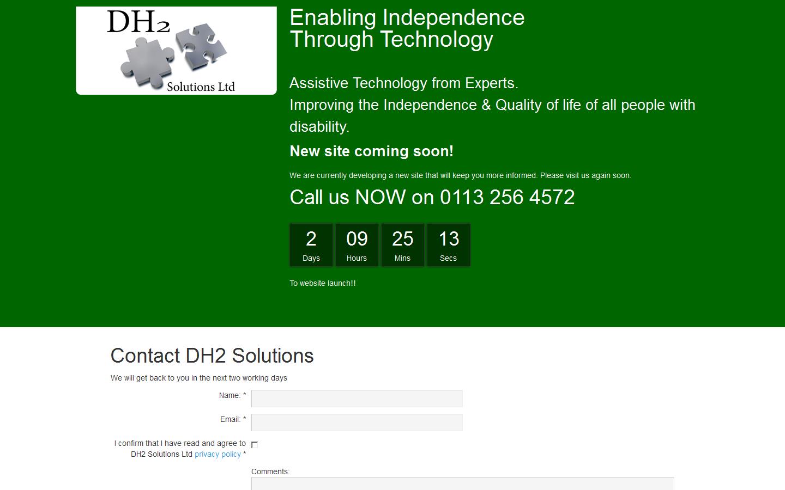Image resolution: width=785 pixels, height=490 pixels.
Task: Check the privacy policy agreement checkbox
Action: point(255,445)
